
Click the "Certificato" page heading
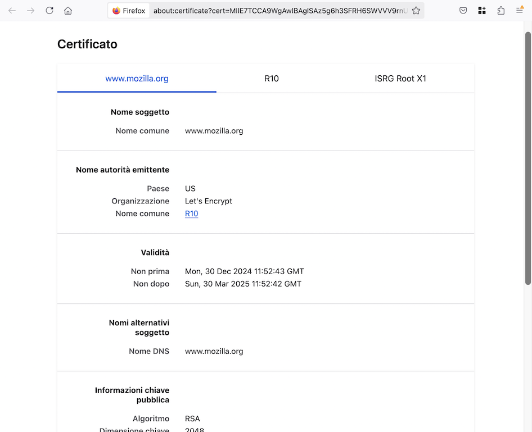87,44
